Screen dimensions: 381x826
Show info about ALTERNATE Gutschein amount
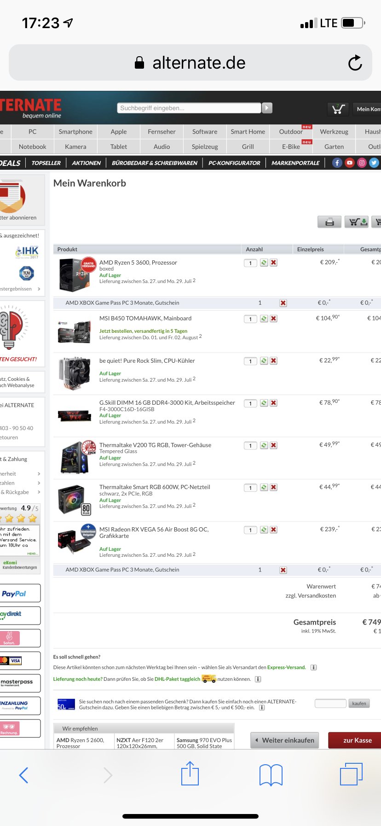262,708
